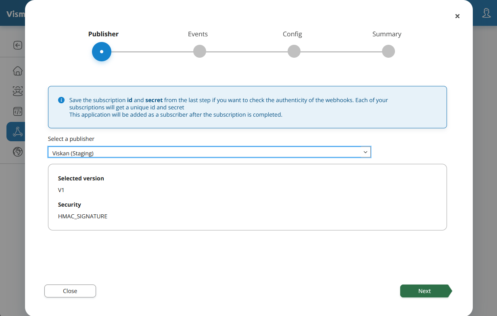Open the face-scan identity icon in sidebar
The image size is (497, 316).
coord(18,91)
